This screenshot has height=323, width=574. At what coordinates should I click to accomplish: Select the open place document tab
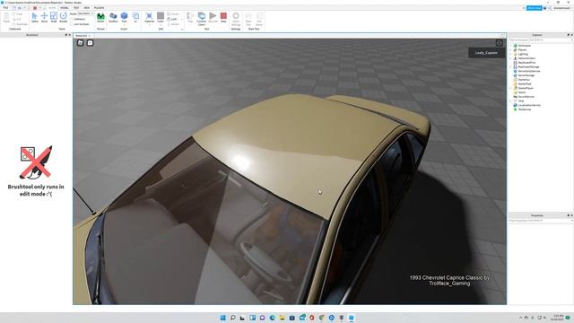pos(82,36)
